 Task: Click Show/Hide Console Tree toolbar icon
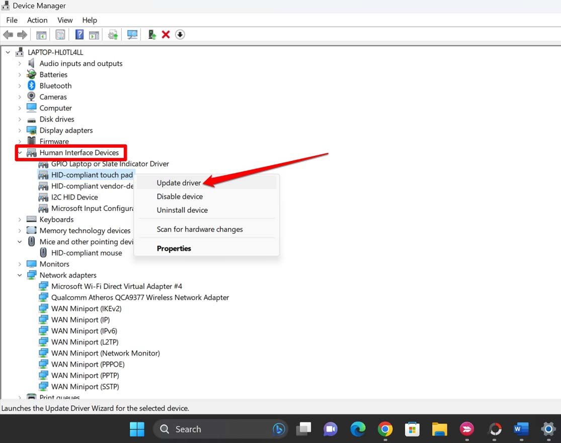(41, 35)
